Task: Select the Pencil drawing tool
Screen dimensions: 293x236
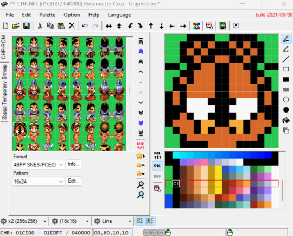Action: (286, 39)
